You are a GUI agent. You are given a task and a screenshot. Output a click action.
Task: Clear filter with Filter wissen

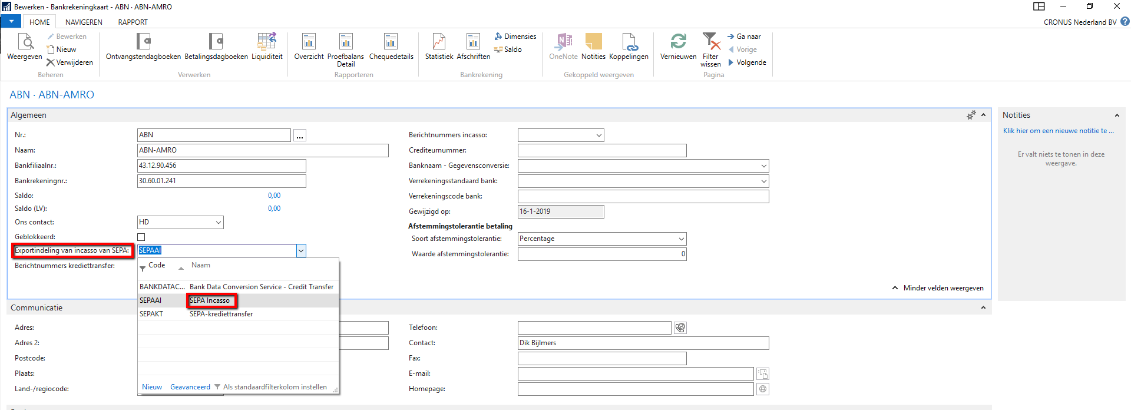coord(710,50)
